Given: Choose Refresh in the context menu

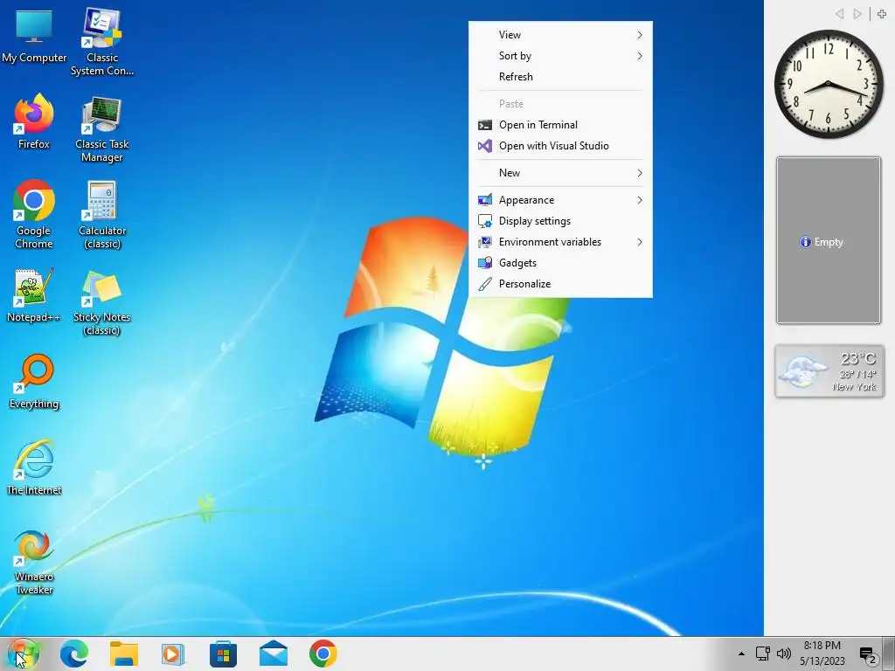Looking at the screenshot, I should [560, 77].
